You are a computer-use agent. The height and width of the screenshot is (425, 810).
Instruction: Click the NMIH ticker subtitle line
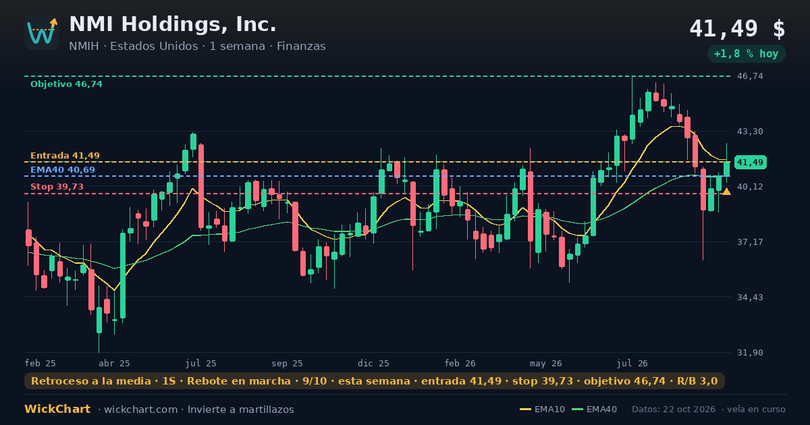(197, 46)
